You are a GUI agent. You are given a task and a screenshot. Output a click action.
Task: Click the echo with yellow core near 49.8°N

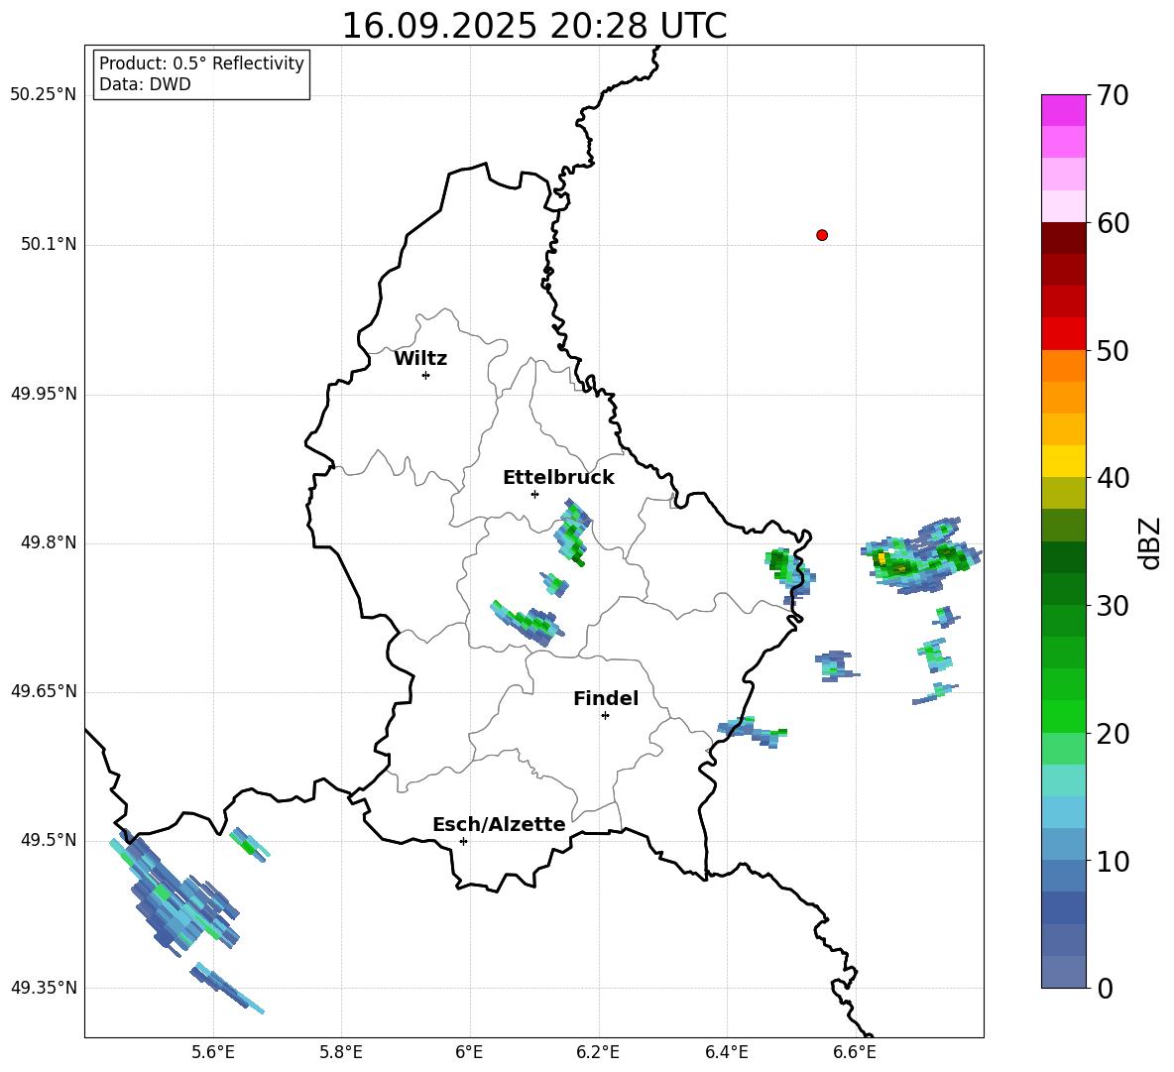click(x=921, y=556)
